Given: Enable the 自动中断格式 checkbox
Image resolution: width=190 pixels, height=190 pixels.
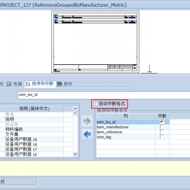Looking at the screenshot, I should tap(96, 104).
